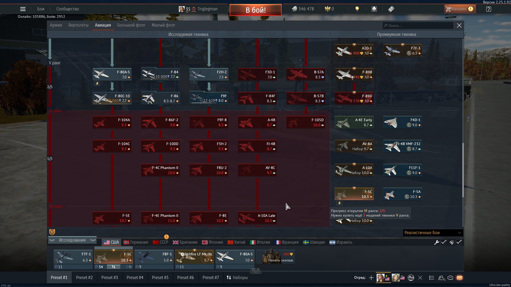511x287 pixels.
Task: Click the В бой! battle button
Action: [x=256, y=10]
